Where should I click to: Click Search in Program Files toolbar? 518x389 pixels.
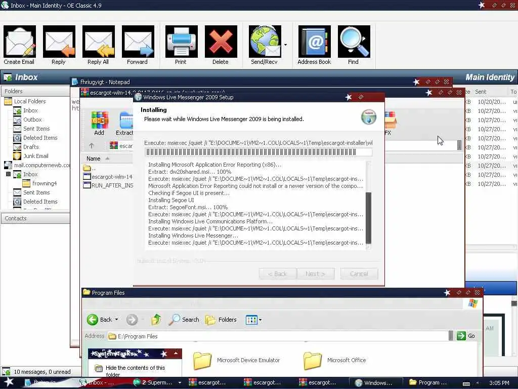[184, 320]
